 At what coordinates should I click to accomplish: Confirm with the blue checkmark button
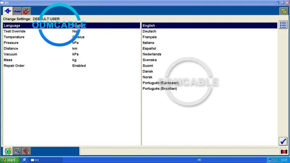click(x=283, y=141)
